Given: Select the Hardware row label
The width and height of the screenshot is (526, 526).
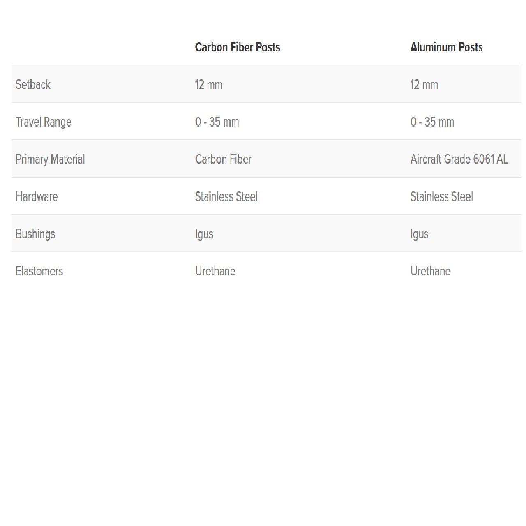Looking at the screenshot, I should coord(37,197).
